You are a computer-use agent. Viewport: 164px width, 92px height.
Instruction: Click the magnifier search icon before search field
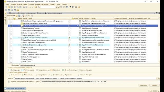tap(39, 7)
